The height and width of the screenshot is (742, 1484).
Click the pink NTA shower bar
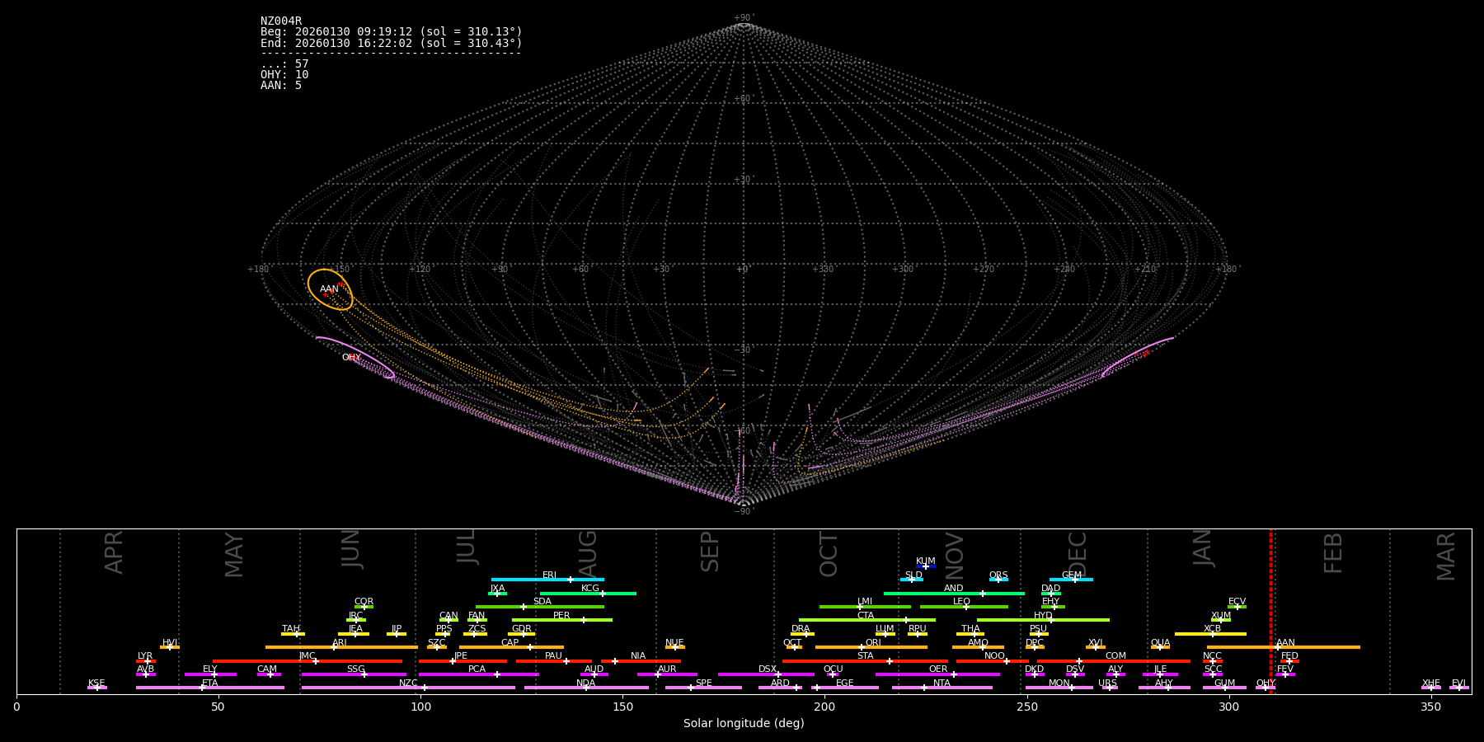point(942,688)
